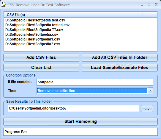This screenshot has width=161, height=139.
Task: Start Removing lines from files
Action: (x=80, y=121)
